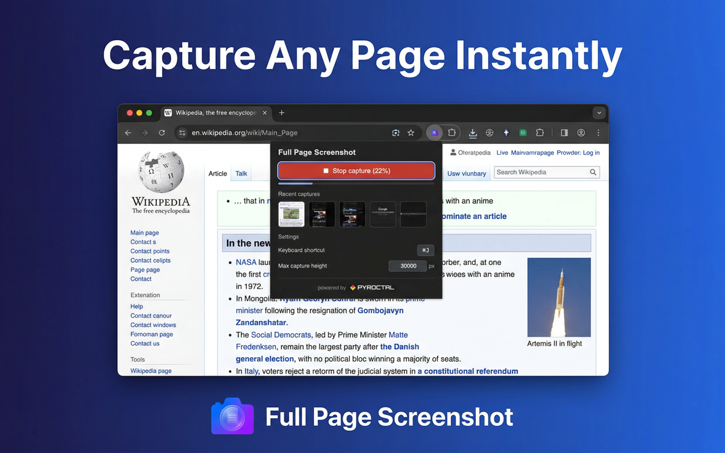Open the second recent capture thumbnail
The height and width of the screenshot is (453, 725).
click(322, 214)
